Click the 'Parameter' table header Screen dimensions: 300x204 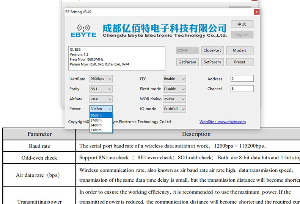coord(39,134)
